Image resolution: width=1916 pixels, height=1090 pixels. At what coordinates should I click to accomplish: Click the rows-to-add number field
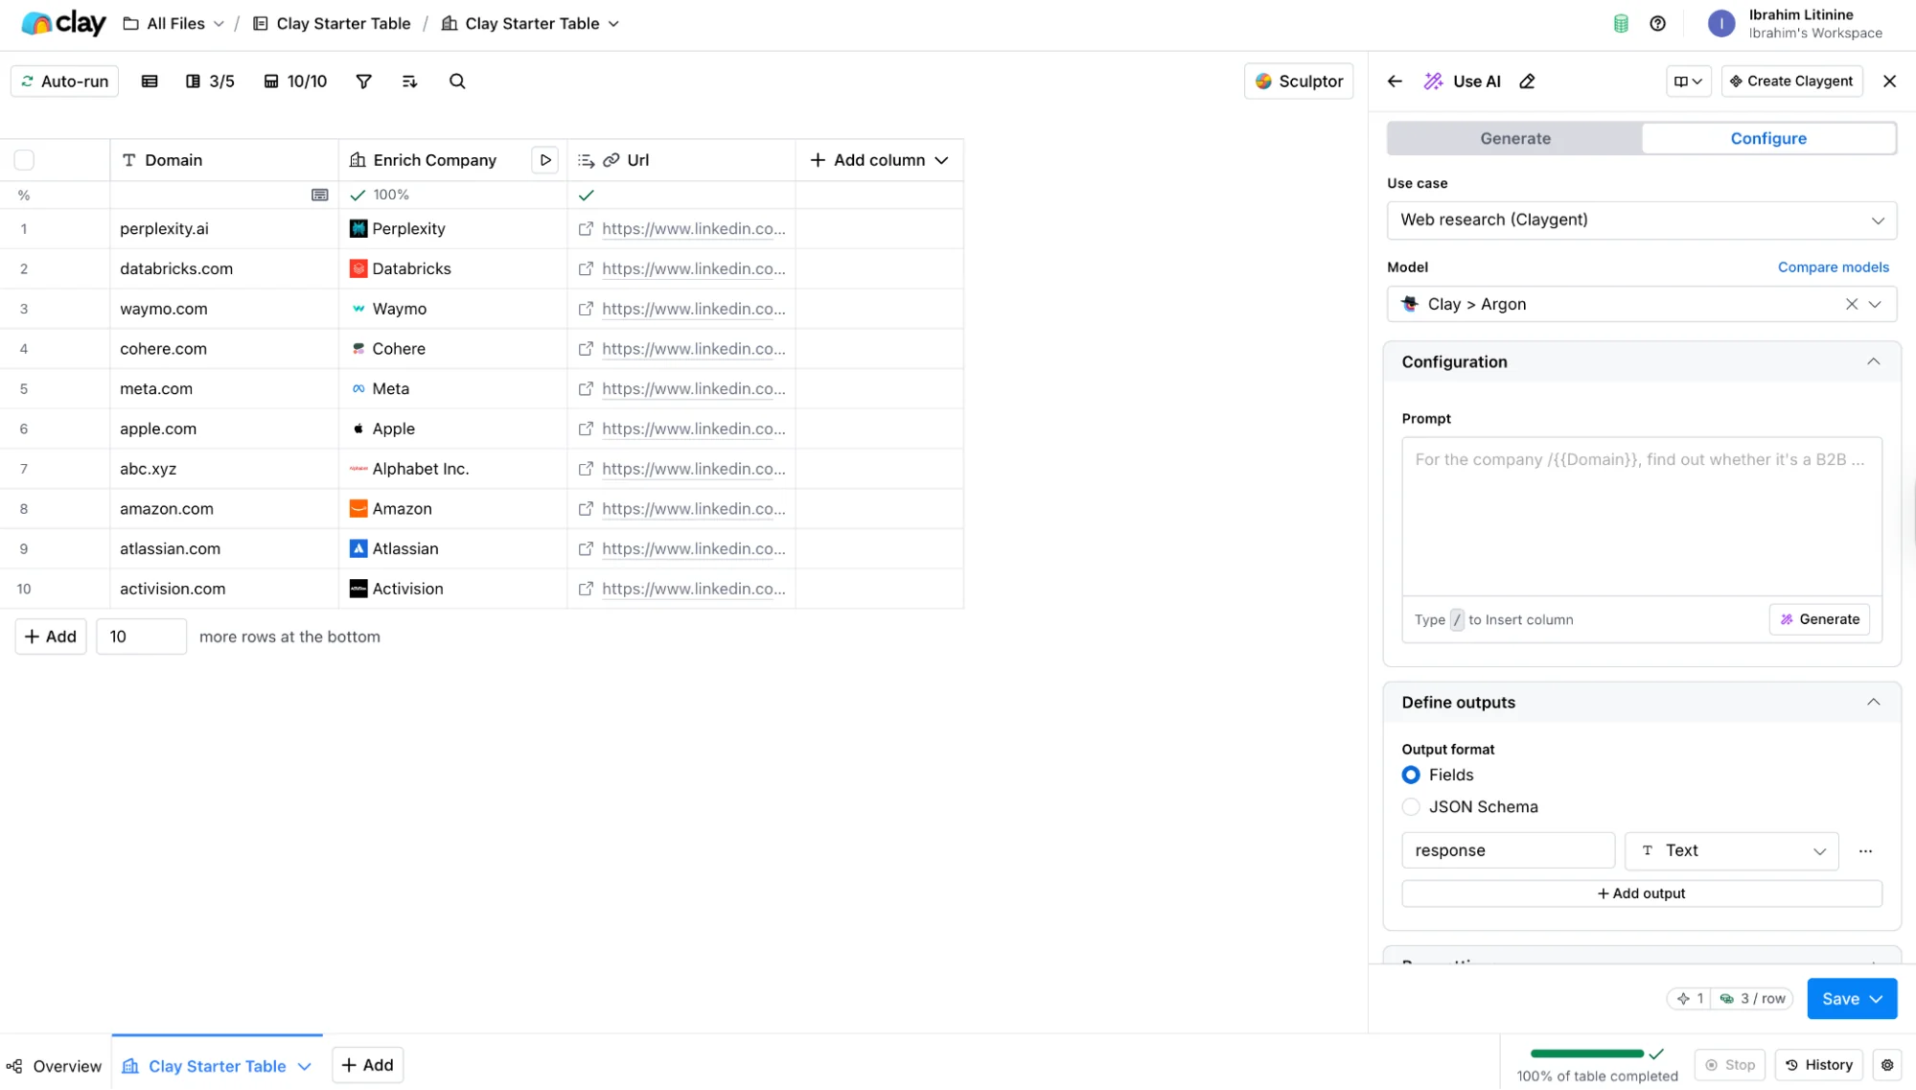141,638
